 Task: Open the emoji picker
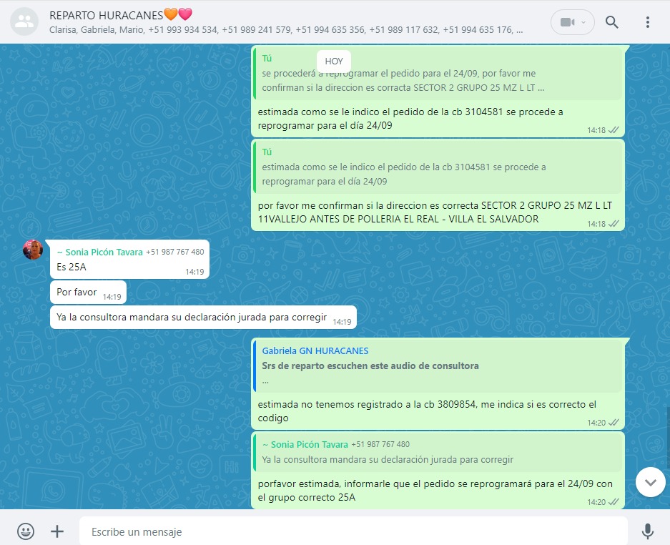[26, 531]
